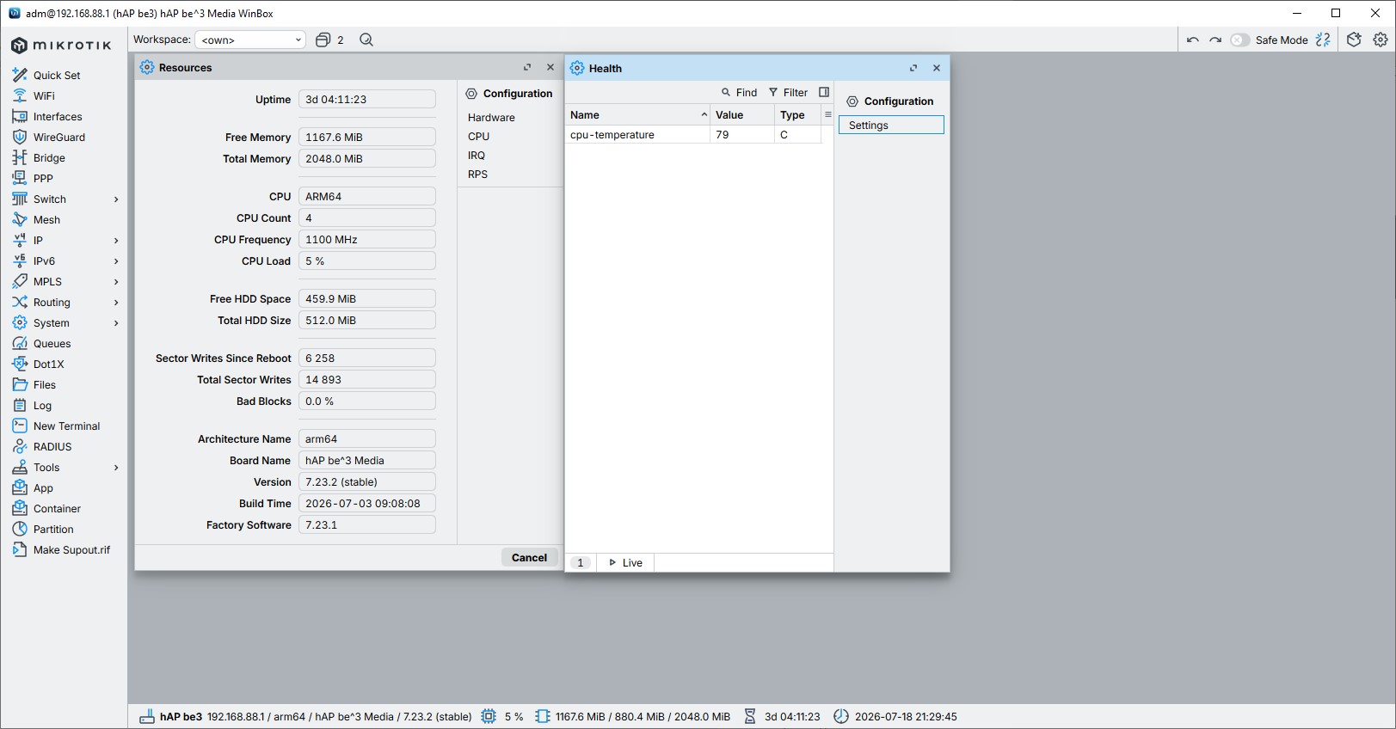1396x729 pixels.
Task: Open the Container section
Action: [x=57, y=508]
